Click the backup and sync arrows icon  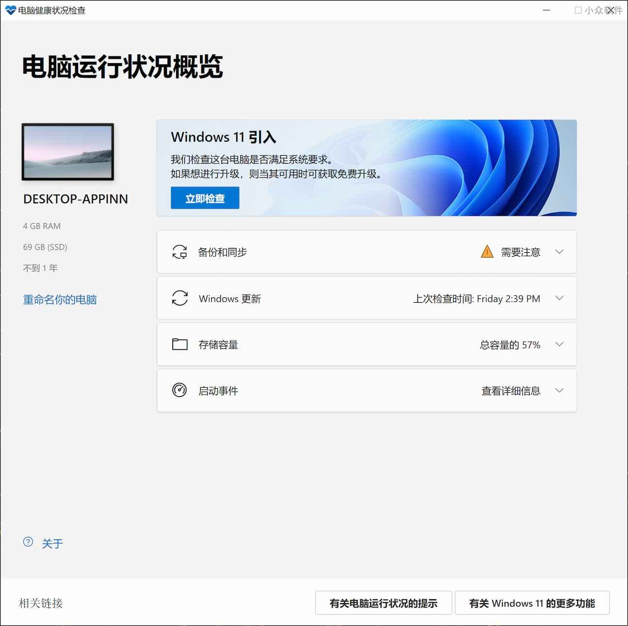180,252
